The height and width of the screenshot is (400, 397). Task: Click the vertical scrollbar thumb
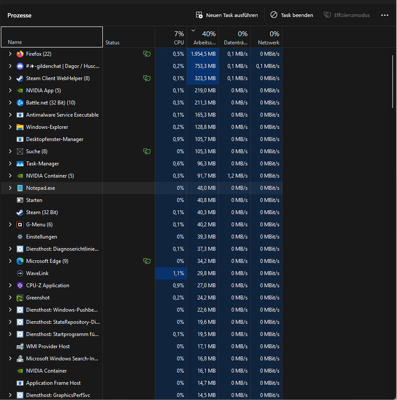pos(393,82)
